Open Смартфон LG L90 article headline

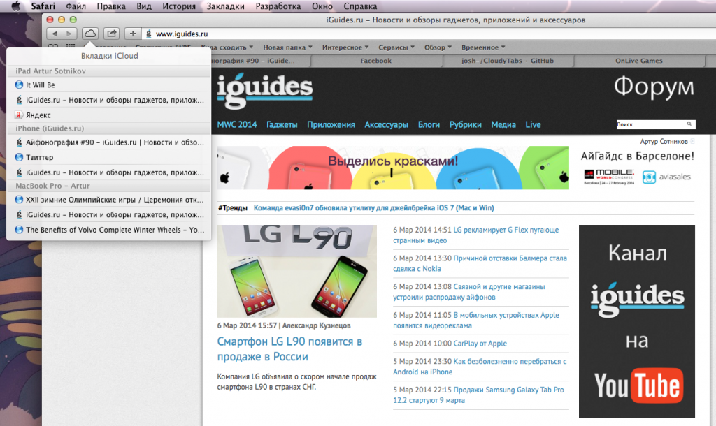289,349
